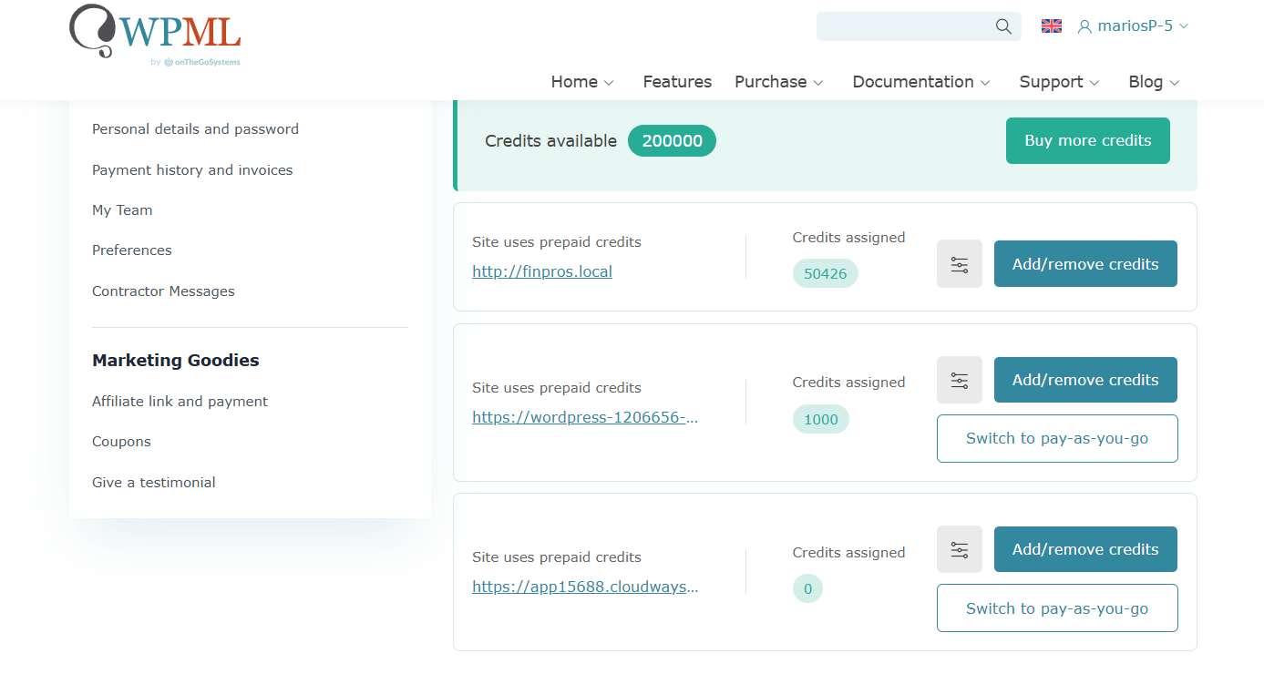Open the Purchase menu item
The height and width of the screenshot is (674, 1264).
coord(771,82)
